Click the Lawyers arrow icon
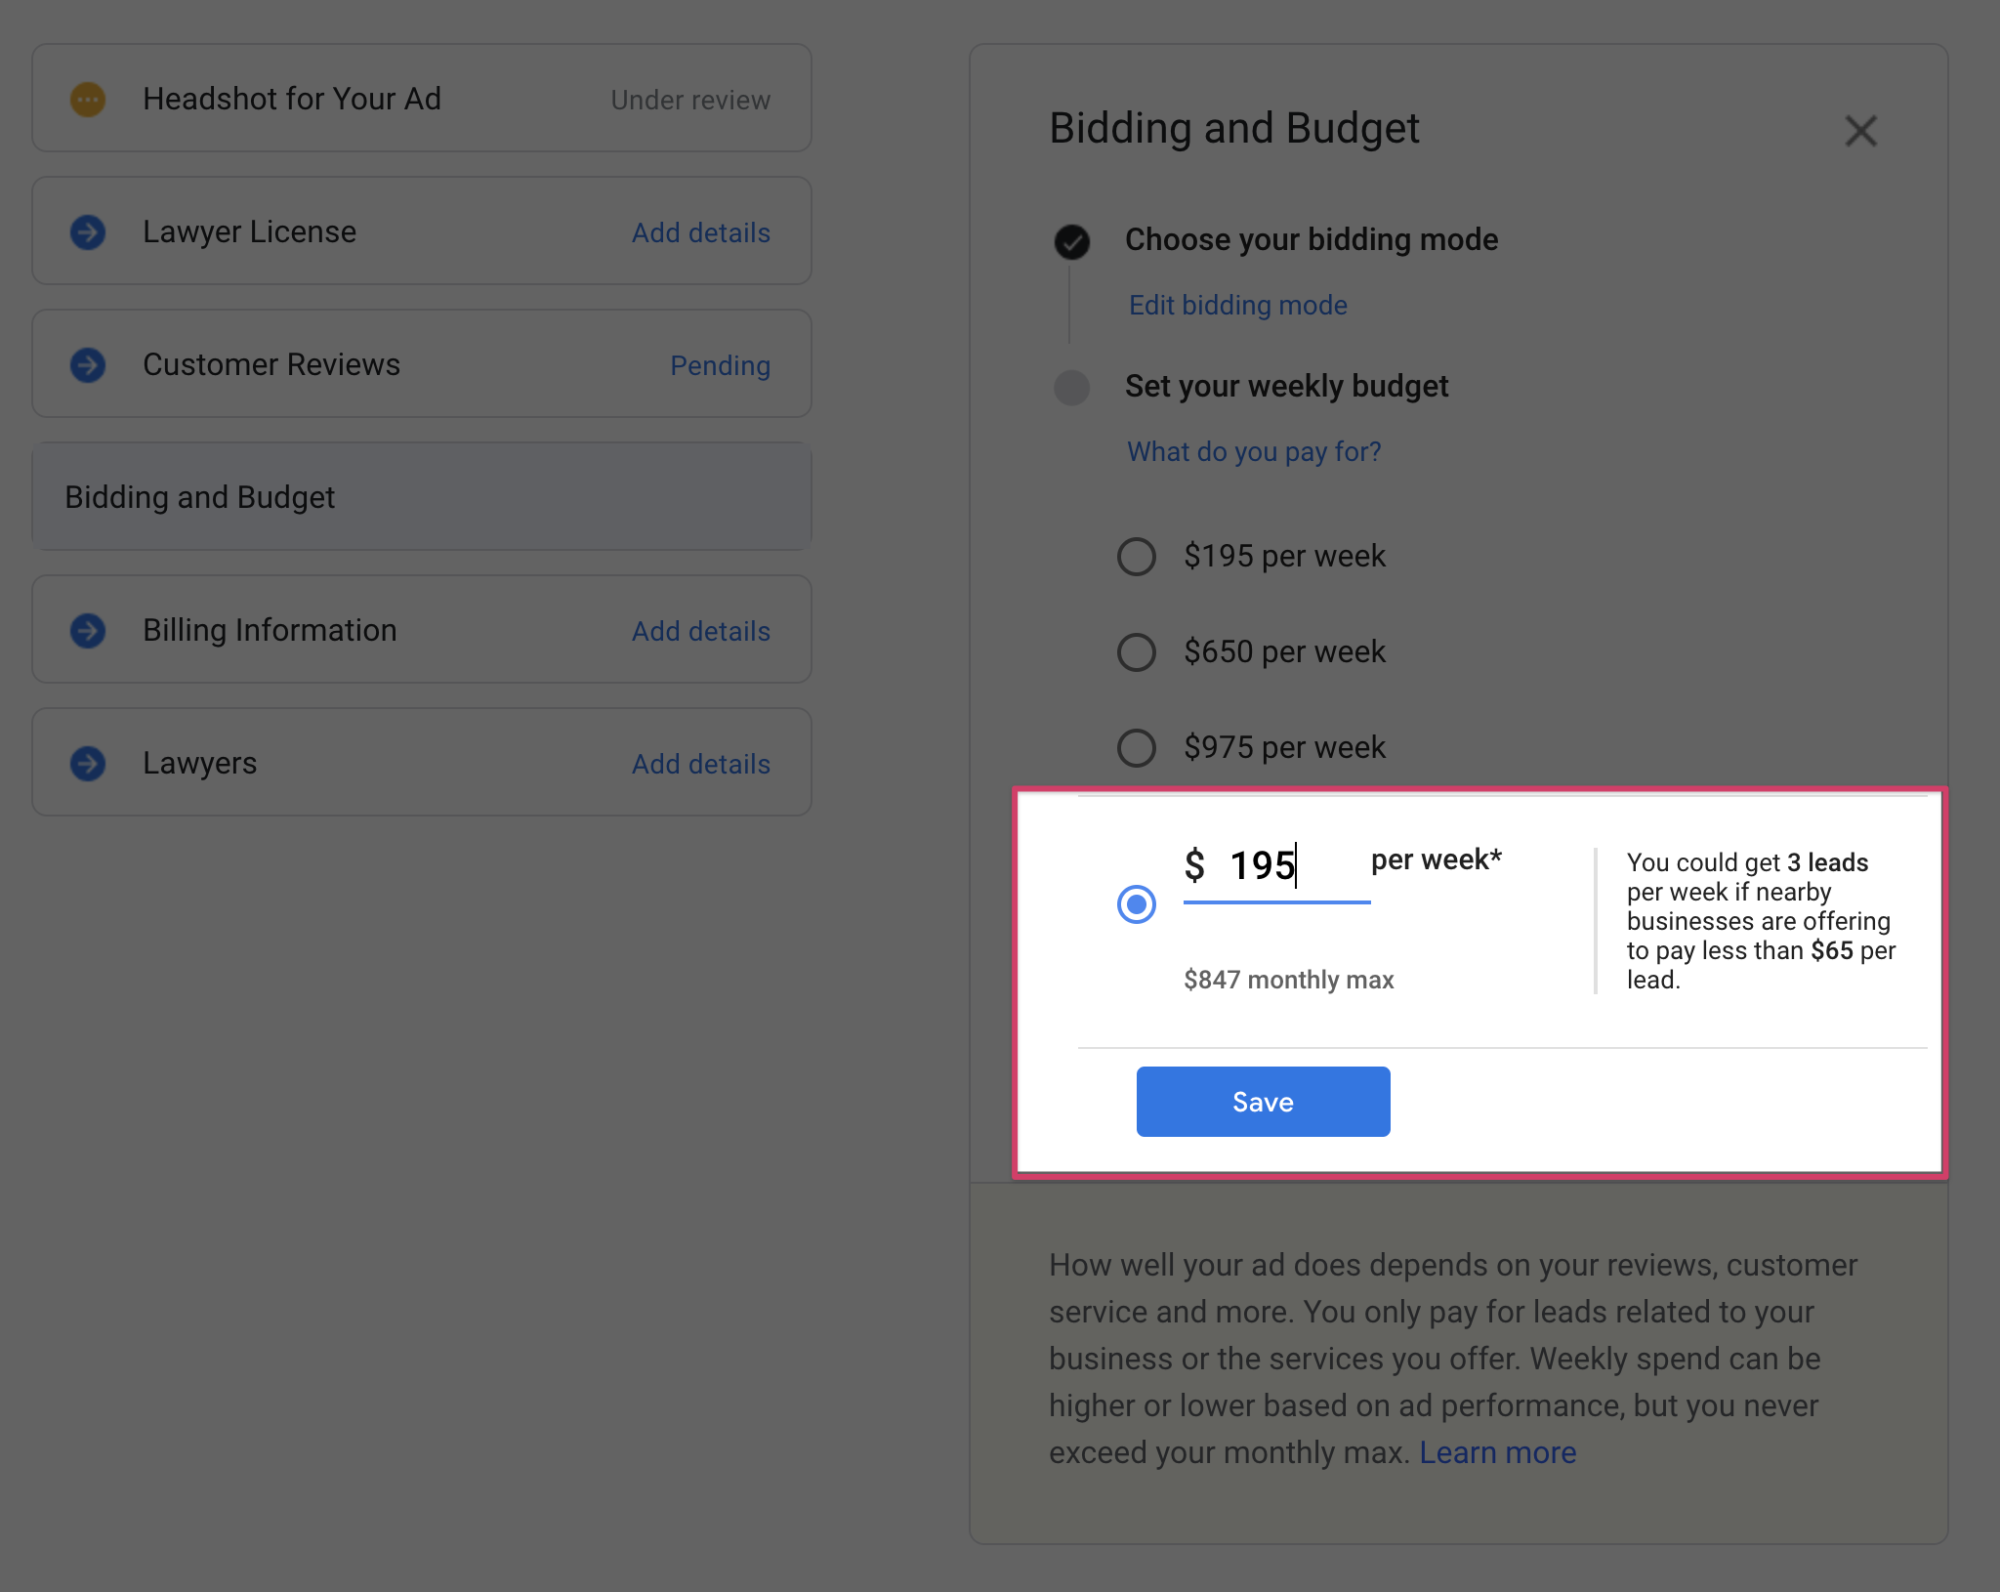Screen dimensions: 2000x1592 pyautogui.click(x=88, y=764)
